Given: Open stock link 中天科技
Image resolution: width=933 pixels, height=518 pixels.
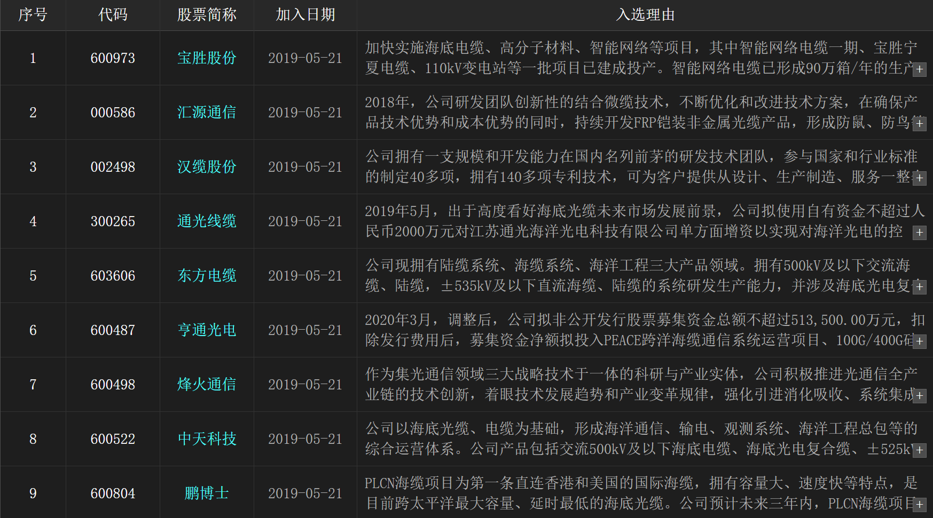Looking at the screenshot, I should [x=207, y=439].
